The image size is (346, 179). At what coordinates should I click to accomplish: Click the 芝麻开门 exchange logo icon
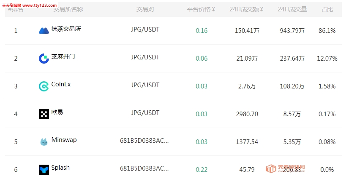coord(44,59)
